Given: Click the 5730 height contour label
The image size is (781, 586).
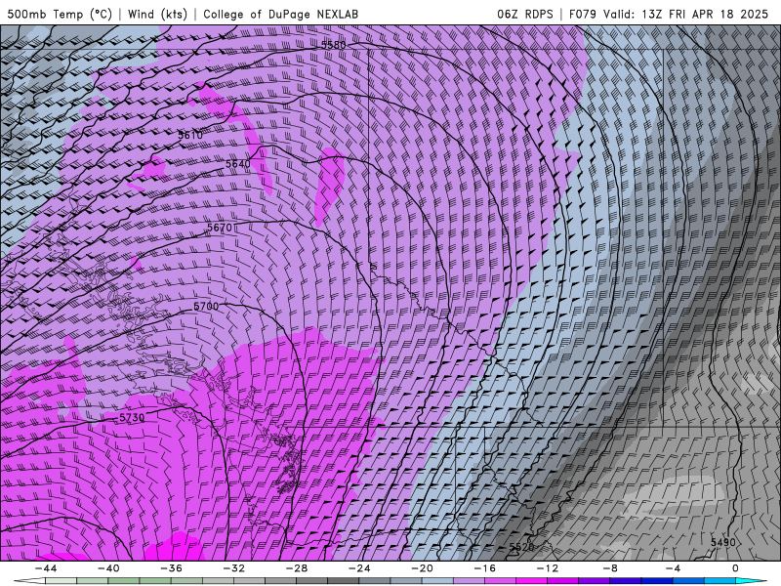Looking at the screenshot, I should [132, 418].
